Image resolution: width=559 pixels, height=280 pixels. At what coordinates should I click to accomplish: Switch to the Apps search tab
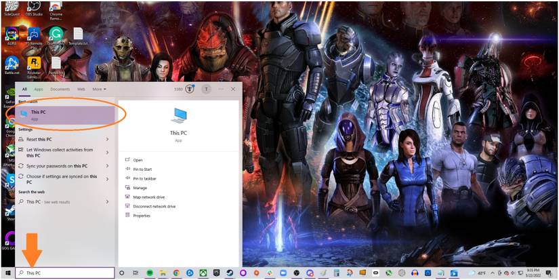pos(39,89)
